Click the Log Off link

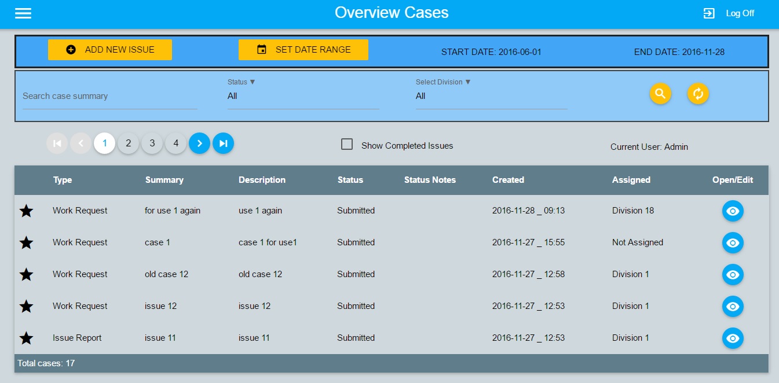[x=740, y=13]
